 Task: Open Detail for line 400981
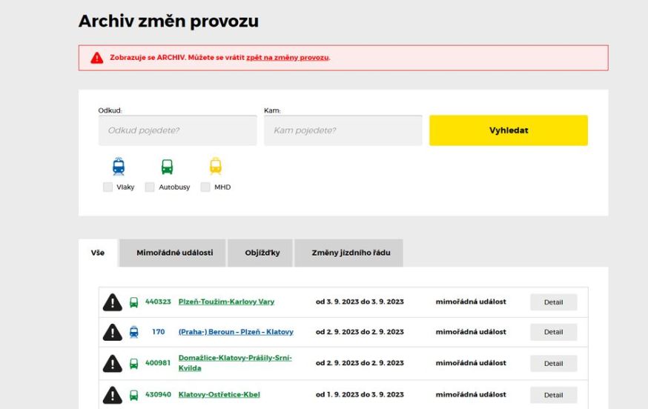[x=553, y=364]
